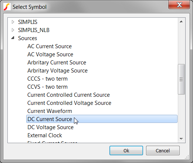Screen dimensions: 193x163
Task: Select AC Current Source
Action: pyautogui.click(x=50, y=46)
